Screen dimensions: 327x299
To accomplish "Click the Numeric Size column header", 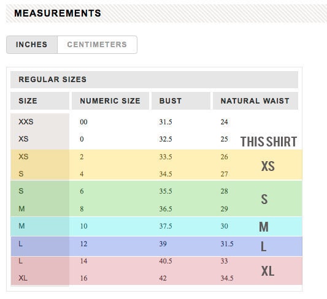I will point(110,100).
